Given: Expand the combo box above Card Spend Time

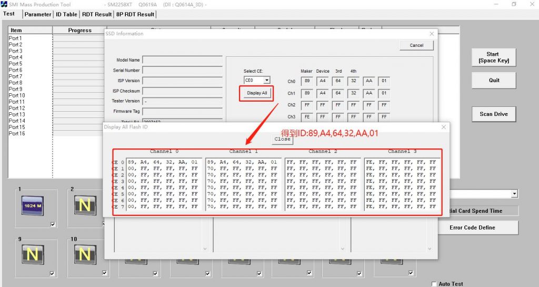Looking at the screenshot, I should pos(514,194).
